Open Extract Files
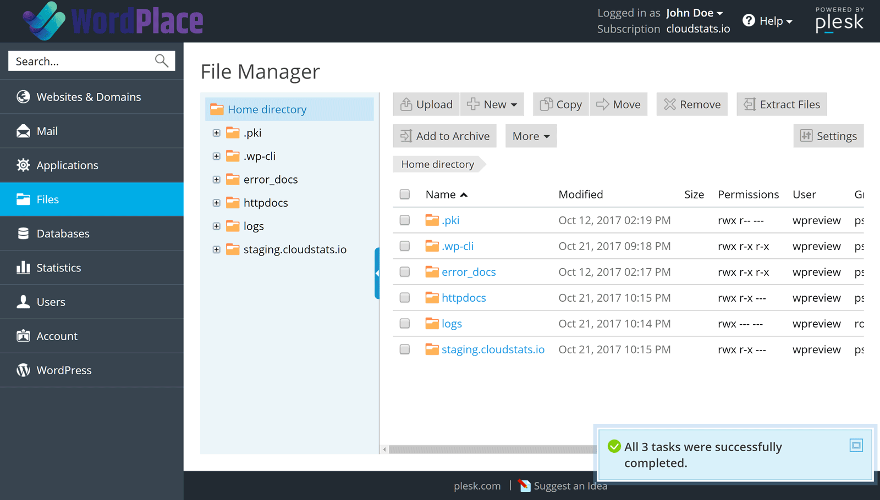This screenshot has height=500, width=880. [781, 104]
